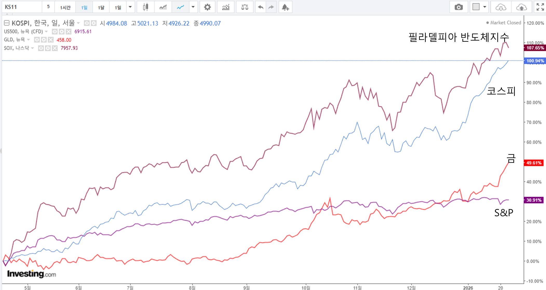
Task: Remove the SOX comparison series
Action: (x=55, y=48)
